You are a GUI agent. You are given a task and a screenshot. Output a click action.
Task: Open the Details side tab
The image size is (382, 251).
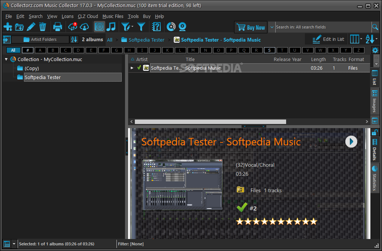pyautogui.click(x=375, y=149)
